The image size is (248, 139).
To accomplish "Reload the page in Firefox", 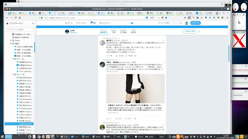I will click(15, 18).
